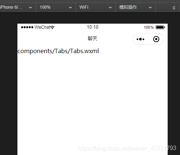Image resolution: width=180 pixels, height=155 pixels.
Task: Open the 模拟操作 dropdown menu
Action: 135,7
